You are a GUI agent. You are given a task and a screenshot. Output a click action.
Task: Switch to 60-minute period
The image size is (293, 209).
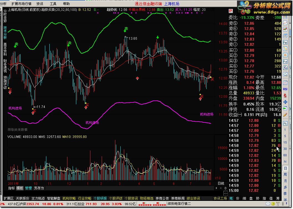285,155
